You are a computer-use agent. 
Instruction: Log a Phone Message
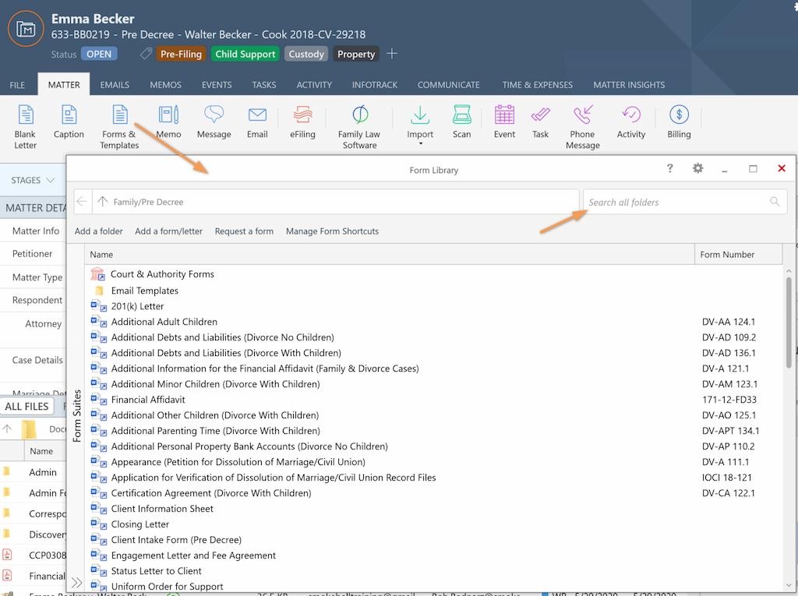582,127
